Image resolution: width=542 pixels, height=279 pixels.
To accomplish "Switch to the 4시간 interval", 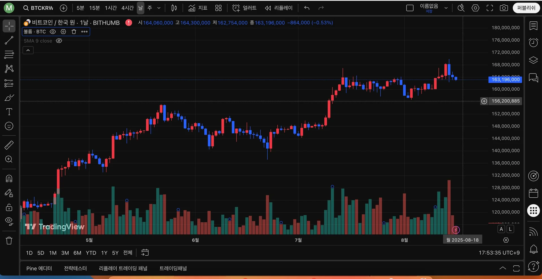I will (128, 8).
